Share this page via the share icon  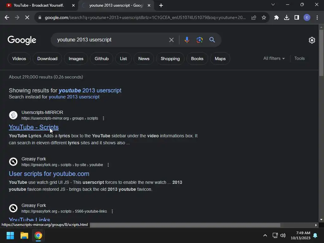(x=254, y=18)
